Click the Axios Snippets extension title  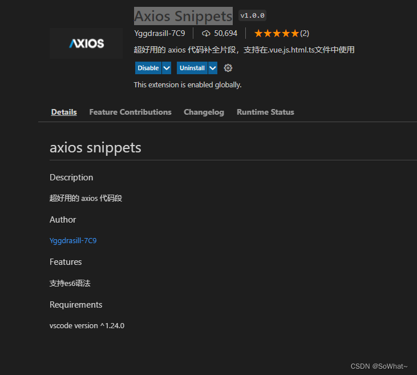(x=183, y=15)
